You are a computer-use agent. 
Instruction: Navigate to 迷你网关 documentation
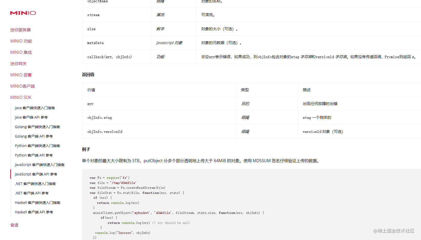coord(18,64)
